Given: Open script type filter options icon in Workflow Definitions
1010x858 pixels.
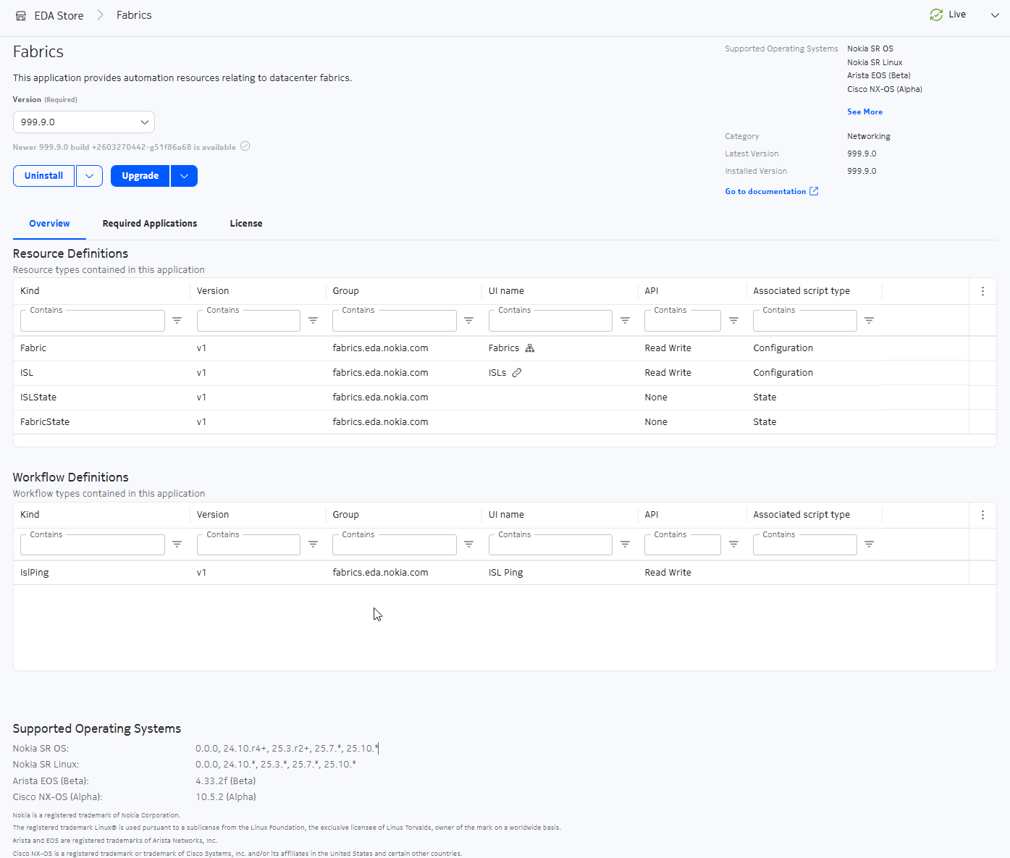Looking at the screenshot, I should coord(869,544).
